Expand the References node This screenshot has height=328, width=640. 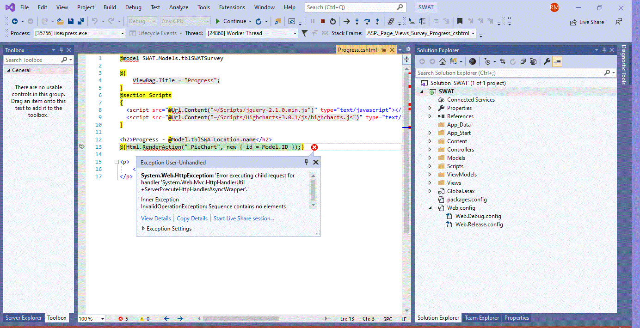click(x=430, y=116)
